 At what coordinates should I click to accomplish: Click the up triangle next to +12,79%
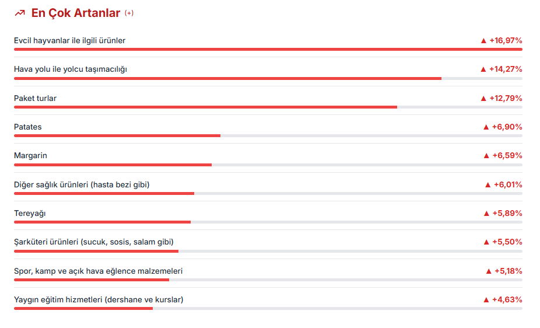tap(483, 98)
